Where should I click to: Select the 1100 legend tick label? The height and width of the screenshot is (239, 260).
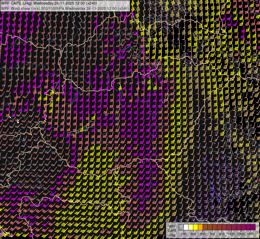pyautogui.click(x=231, y=234)
